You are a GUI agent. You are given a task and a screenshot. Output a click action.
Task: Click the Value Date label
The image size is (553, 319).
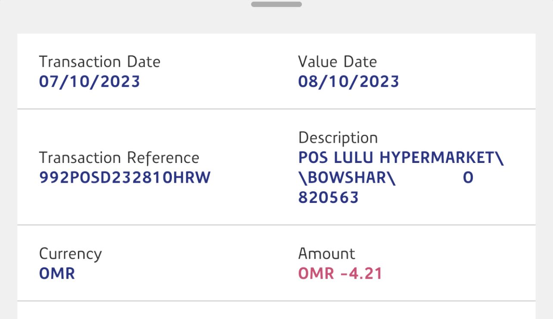[337, 62]
